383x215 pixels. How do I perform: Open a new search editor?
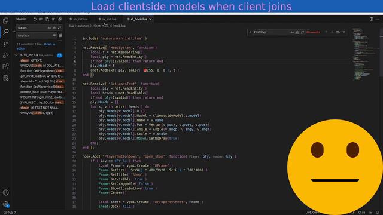[x=47, y=19]
